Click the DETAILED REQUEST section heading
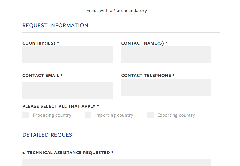 coord(49,135)
